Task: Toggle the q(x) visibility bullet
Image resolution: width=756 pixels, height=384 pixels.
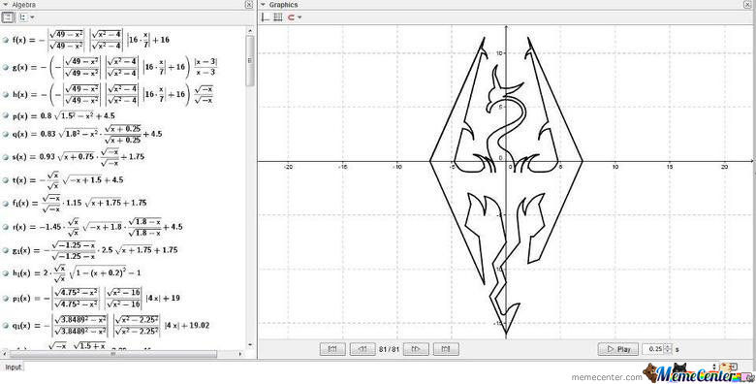Action: coord(6,134)
